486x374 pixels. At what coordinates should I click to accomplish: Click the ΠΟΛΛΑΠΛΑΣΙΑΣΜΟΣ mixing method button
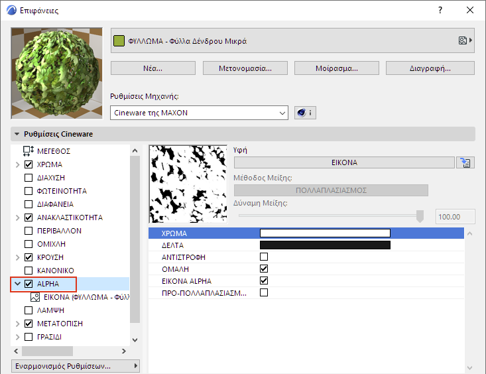331,190
